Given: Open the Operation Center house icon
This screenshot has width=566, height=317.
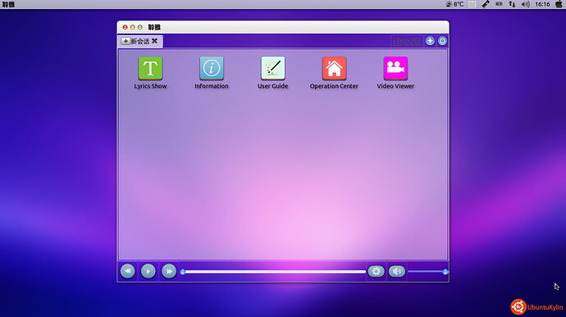Looking at the screenshot, I should 334,68.
